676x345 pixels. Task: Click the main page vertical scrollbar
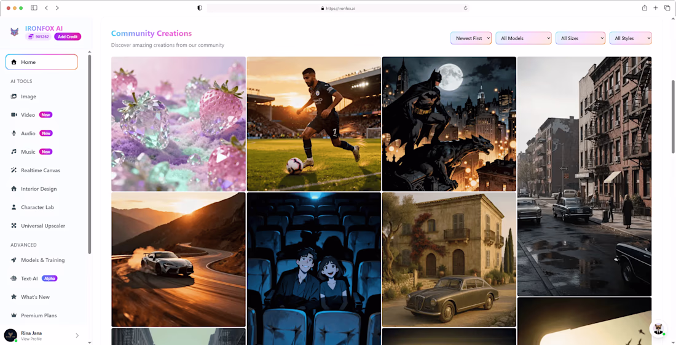pos(674,116)
